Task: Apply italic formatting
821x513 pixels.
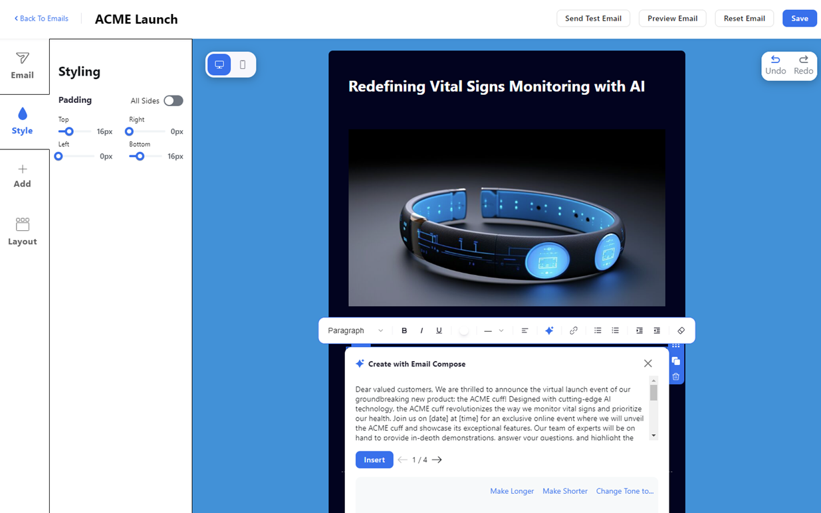Action: point(421,330)
